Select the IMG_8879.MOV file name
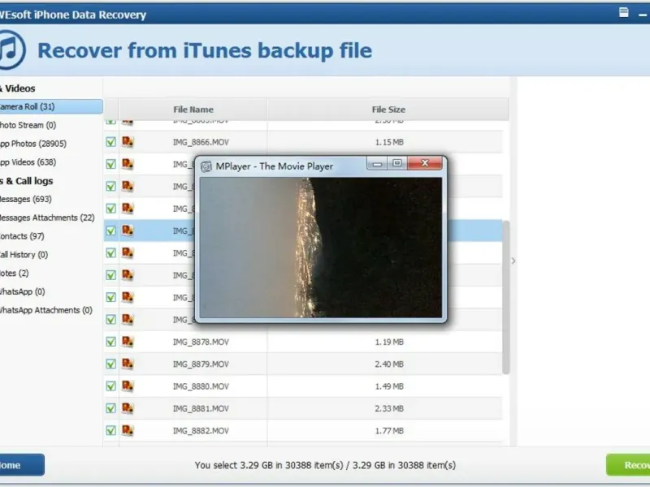The height and width of the screenshot is (487, 650). 201,364
